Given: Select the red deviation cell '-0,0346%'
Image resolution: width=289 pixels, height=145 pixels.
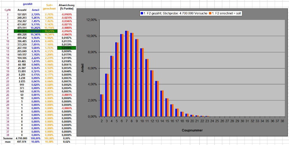Looking at the screenshot, I should [66, 21].
